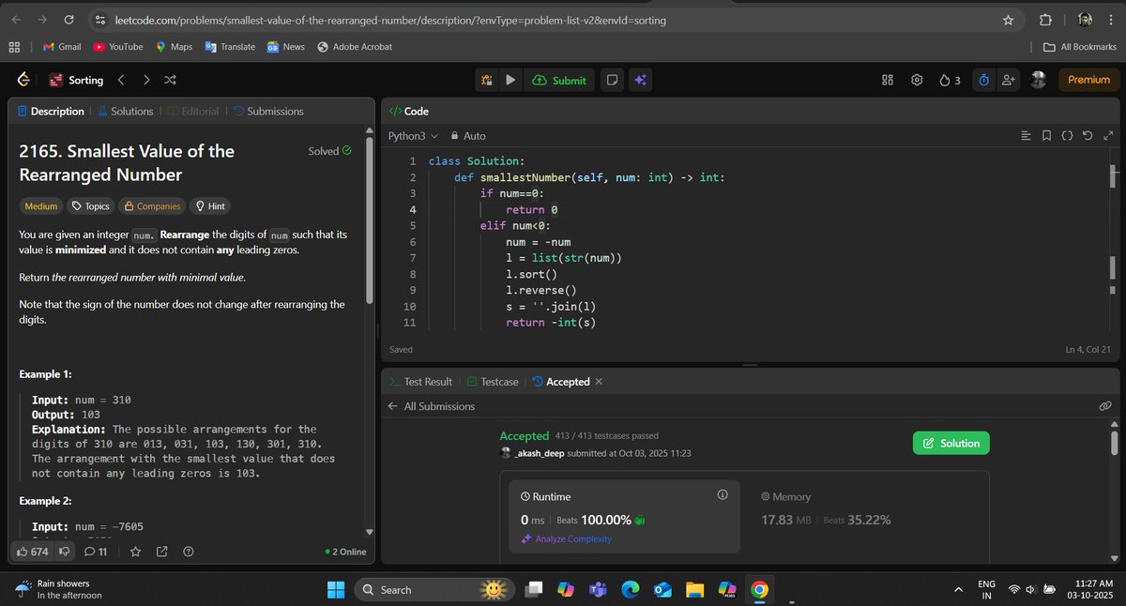Open Python3 language dropdown
1126x606 pixels.
point(414,136)
